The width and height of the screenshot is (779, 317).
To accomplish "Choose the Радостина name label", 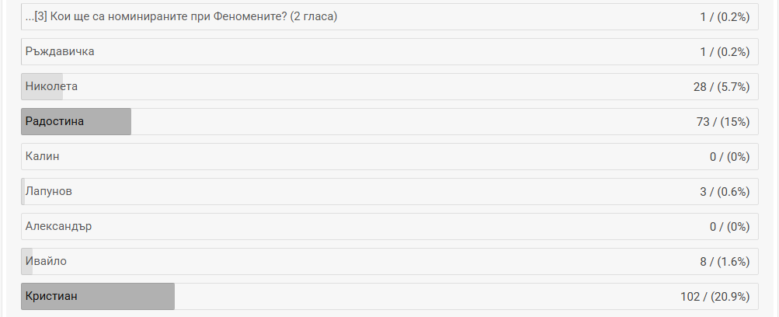I will point(54,121).
